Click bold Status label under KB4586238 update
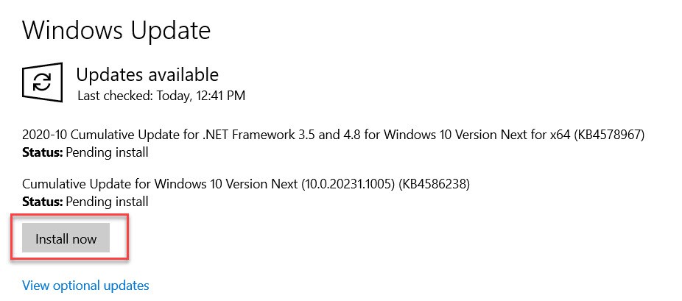 pos(43,202)
